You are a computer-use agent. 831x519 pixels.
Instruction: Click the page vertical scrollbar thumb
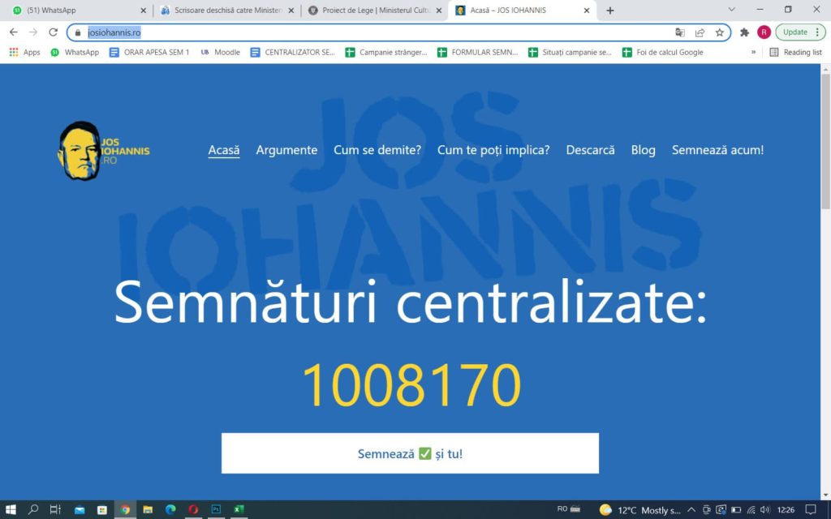coord(825,141)
